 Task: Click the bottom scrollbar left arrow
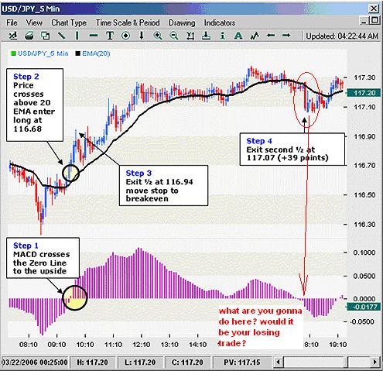(278, 362)
